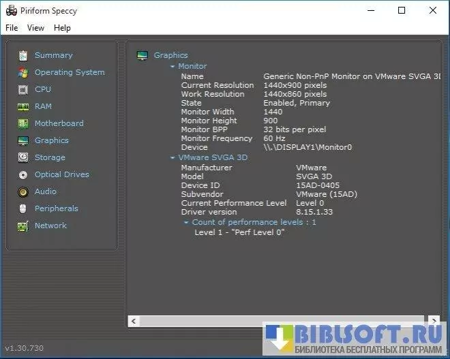Open the Help menu
The width and height of the screenshot is (450, 359).
click(x=62, y=28)
